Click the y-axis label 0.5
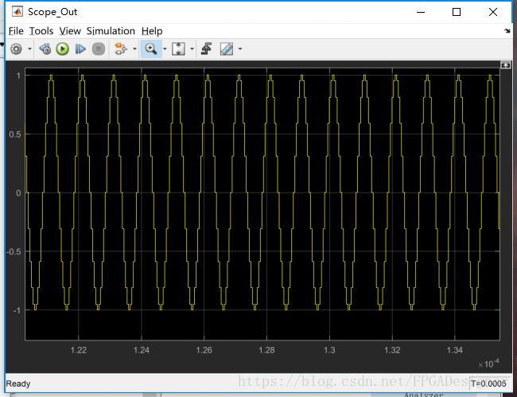The width and height of the screenshot is (517, 397). pos(15,134)
